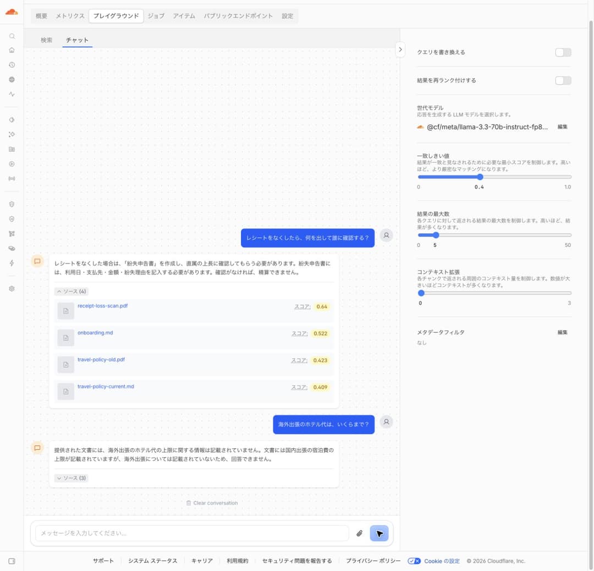Click the Cloudflare logo
The image size is (594, 571).
pyautogui.click(x=12, y=12)
